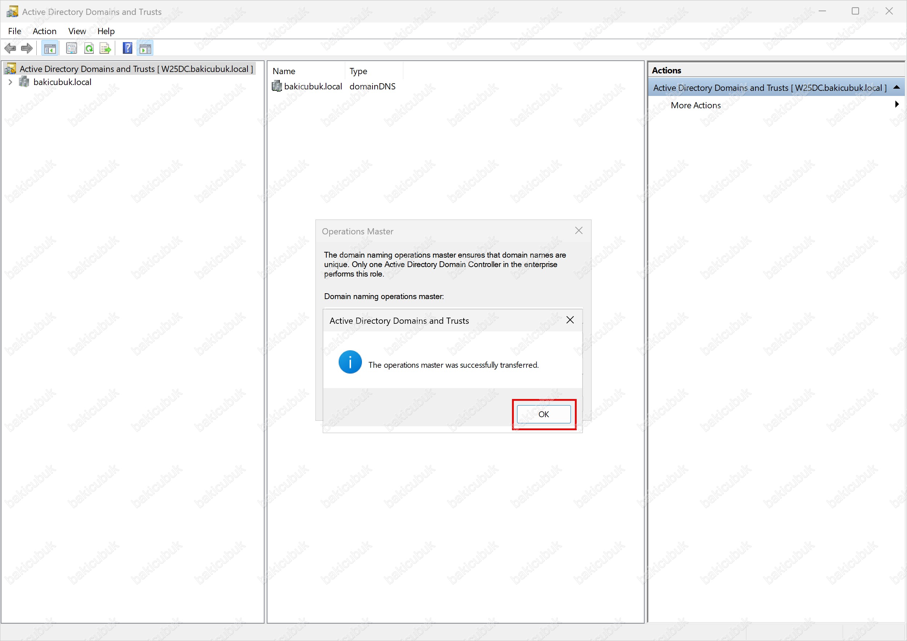Open the Help menu

pyautogui.click(x=106, y=31)
